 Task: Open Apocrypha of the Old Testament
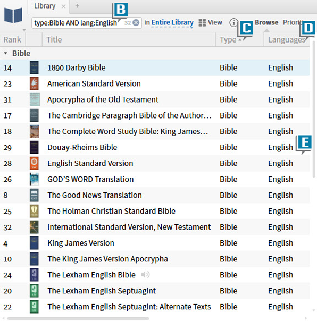(103, 99)
